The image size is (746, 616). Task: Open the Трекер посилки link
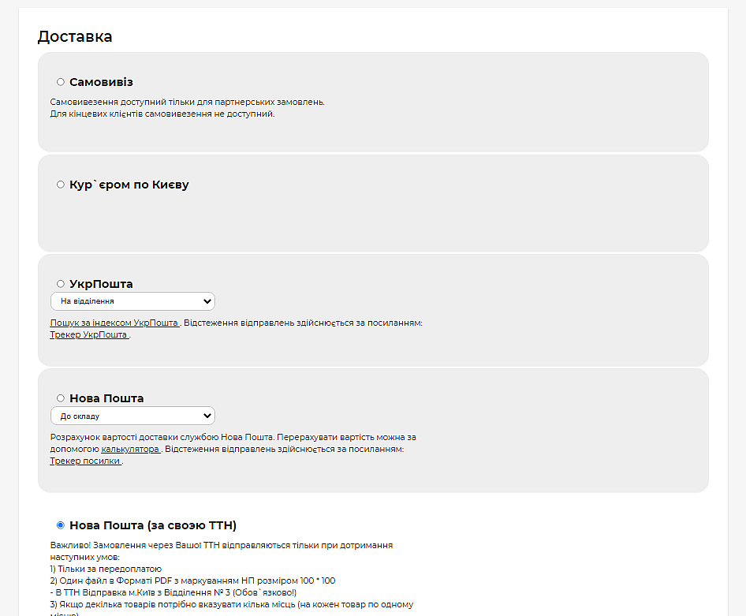coord(86,461)
